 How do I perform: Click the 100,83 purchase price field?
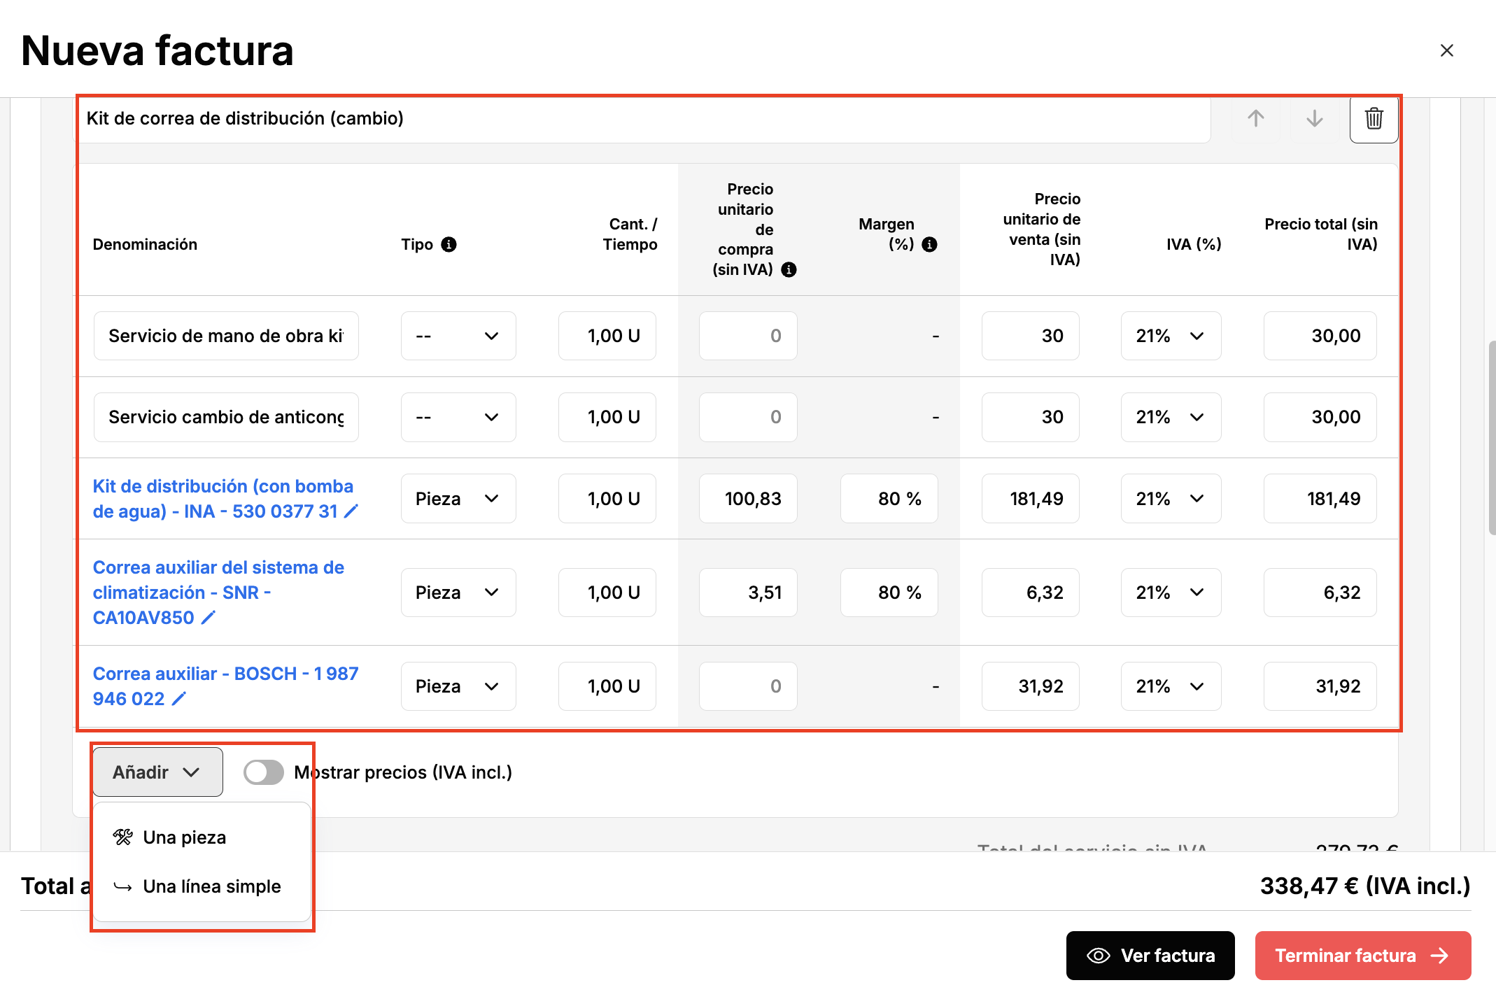[748, 499]
